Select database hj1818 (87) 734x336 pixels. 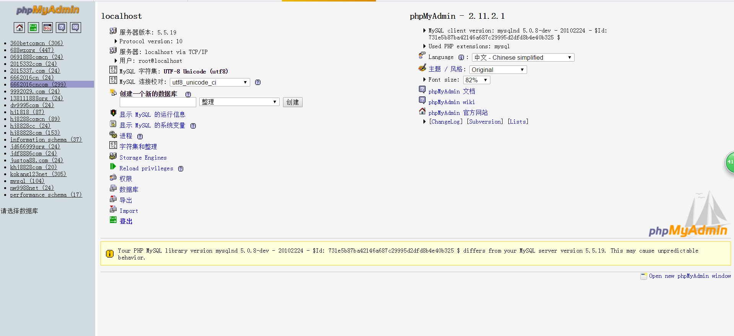click(x=27, y=112)
